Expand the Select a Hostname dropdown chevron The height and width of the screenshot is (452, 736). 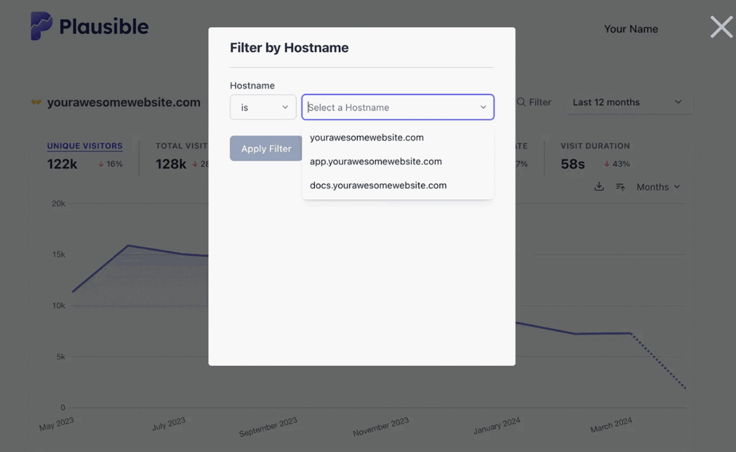pos(483,107)
